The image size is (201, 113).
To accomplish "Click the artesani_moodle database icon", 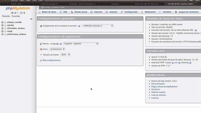I will pyautogui.click(x=5, y=22).
